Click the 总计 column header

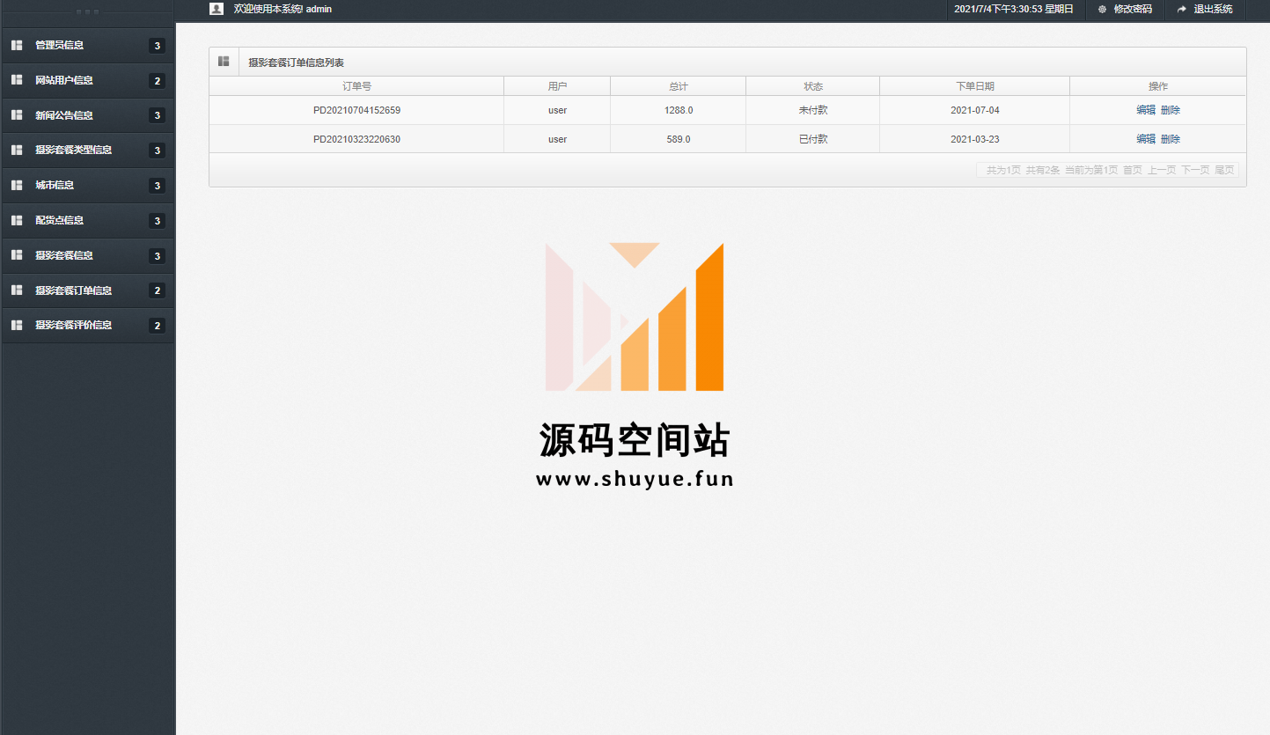pyautogui.click(x=678, y=86)
